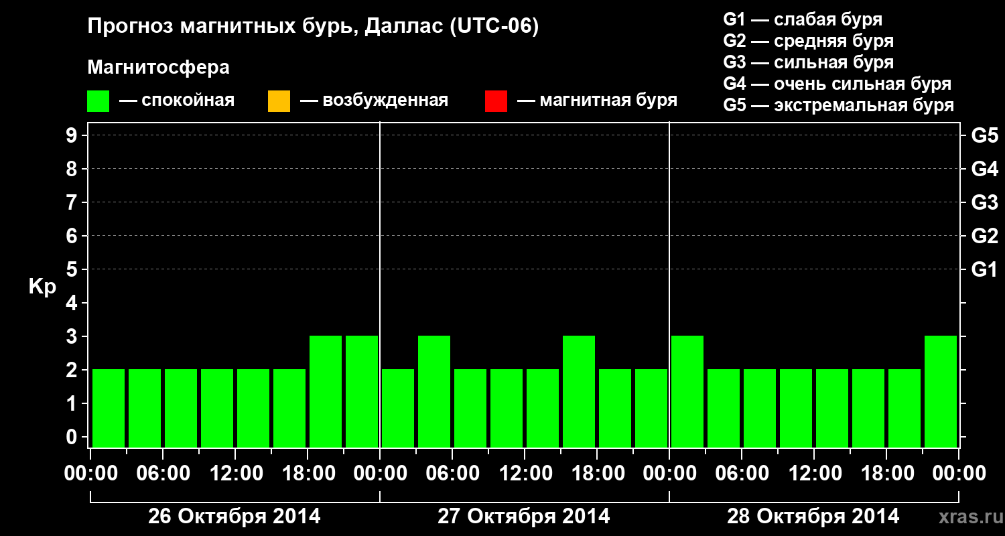This screenshot has width=1005, height=536.
Task: Click the '18:00' time label for 28 October
Action: tap(888, 474)
